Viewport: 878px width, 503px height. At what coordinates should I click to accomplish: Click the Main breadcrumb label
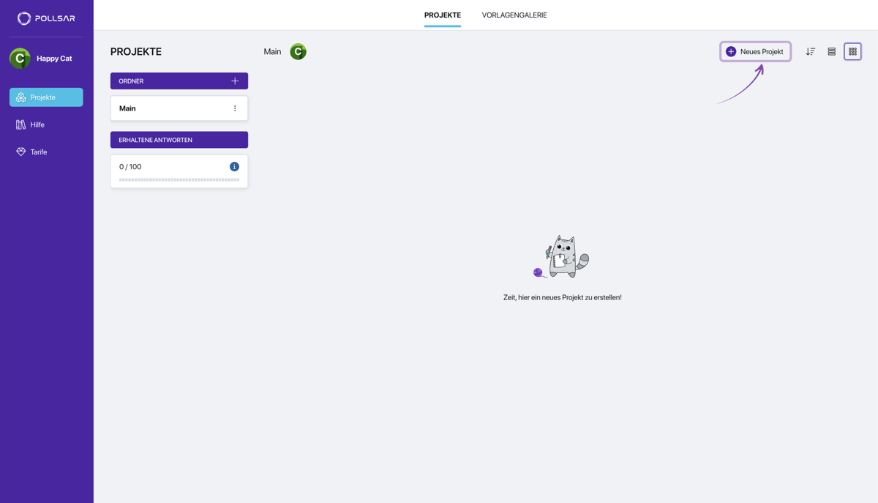click(x=272, y=52)
